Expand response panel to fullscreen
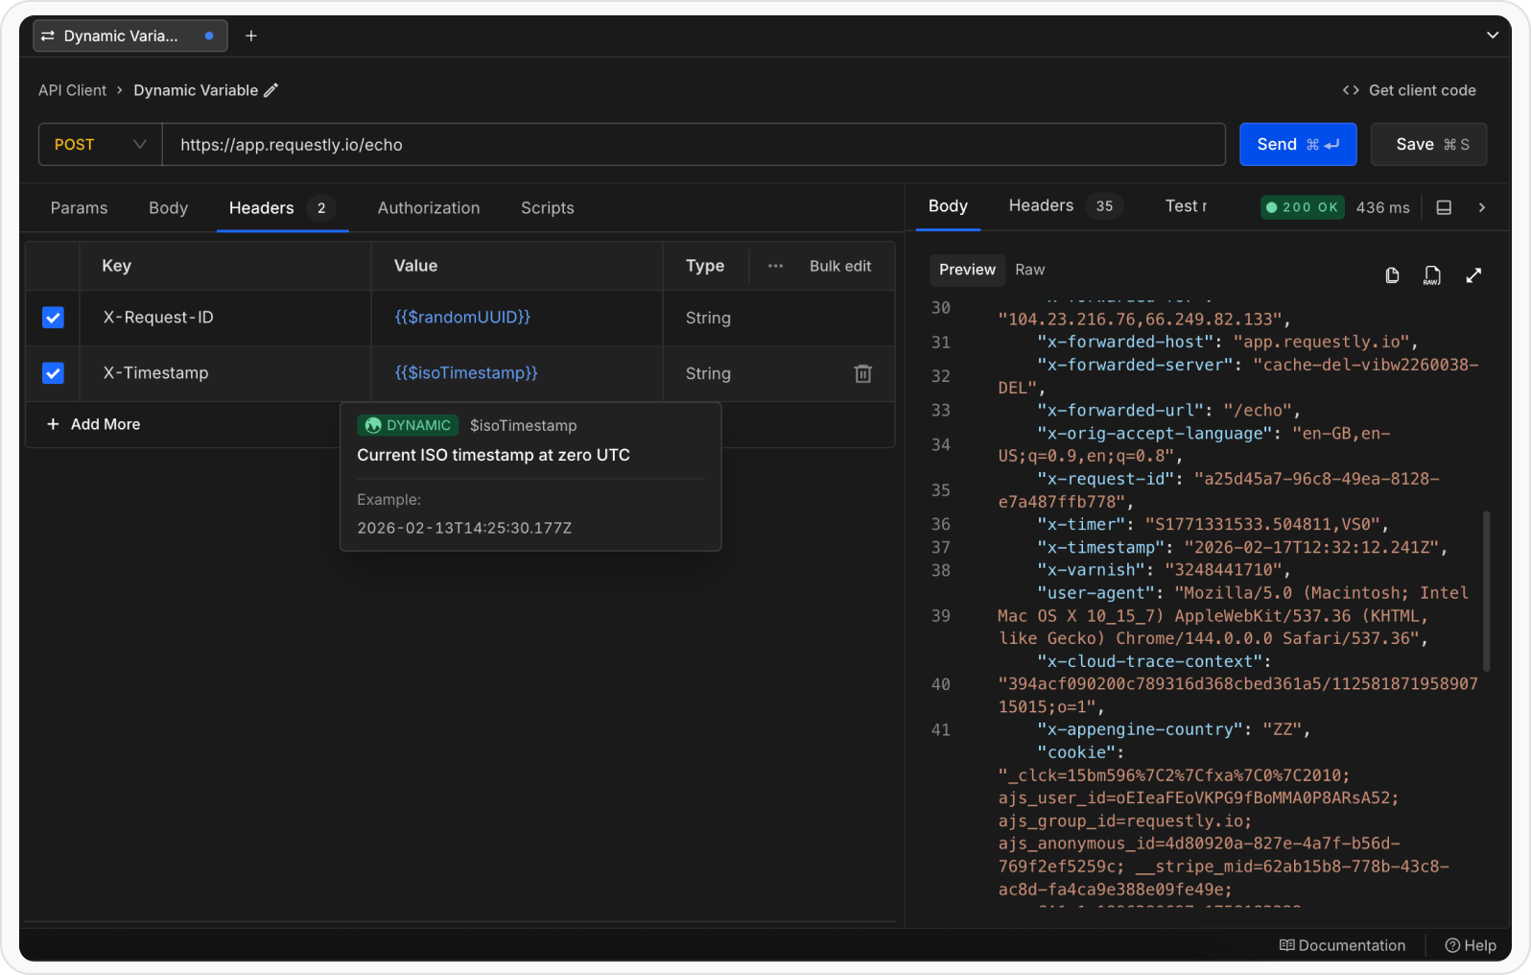 pyautogui.click(x=1473, y=275)
